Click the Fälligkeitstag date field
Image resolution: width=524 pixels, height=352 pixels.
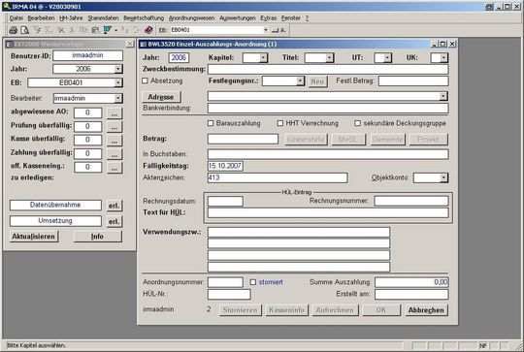point(225,166)
